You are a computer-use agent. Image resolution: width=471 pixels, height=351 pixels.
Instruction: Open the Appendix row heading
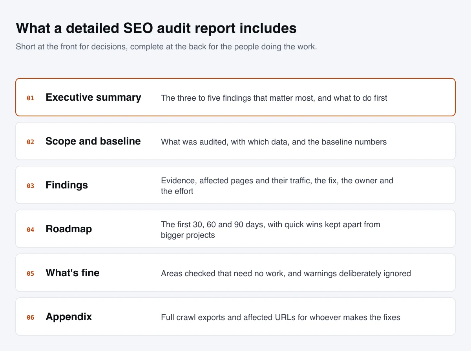(69, 317)
